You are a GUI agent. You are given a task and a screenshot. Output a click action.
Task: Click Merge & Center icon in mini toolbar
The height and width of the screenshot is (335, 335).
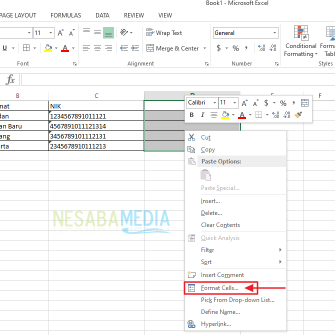click(304, 103)
